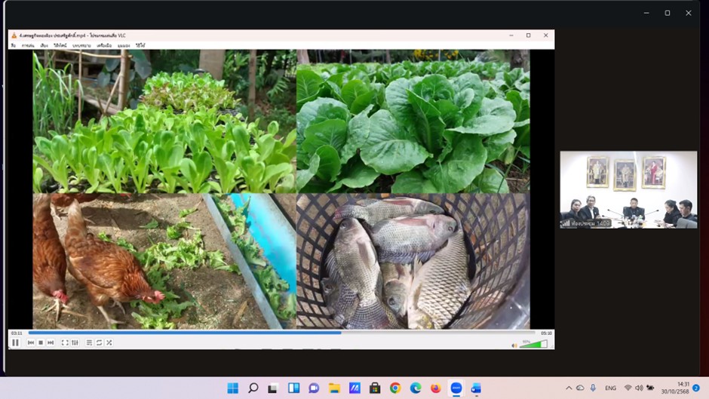
Task: Click the meeting room participant video
Action: (x=628, y=189)
